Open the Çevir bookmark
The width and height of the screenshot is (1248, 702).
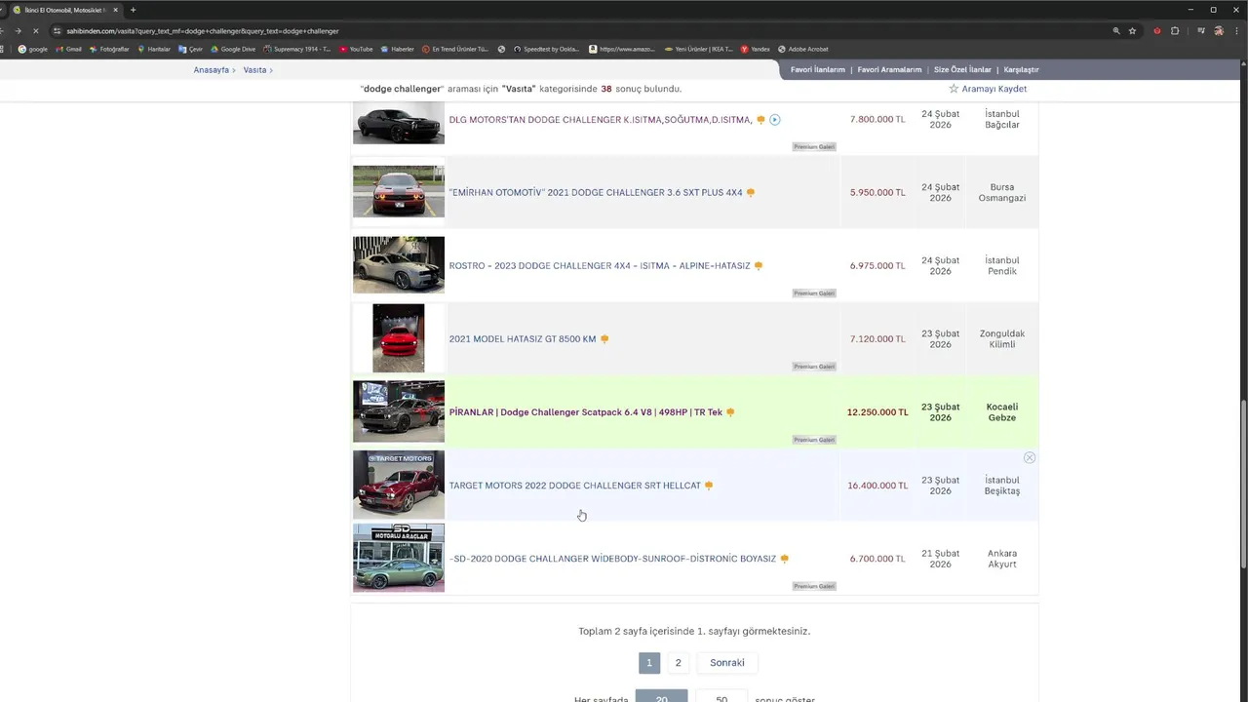190,49
